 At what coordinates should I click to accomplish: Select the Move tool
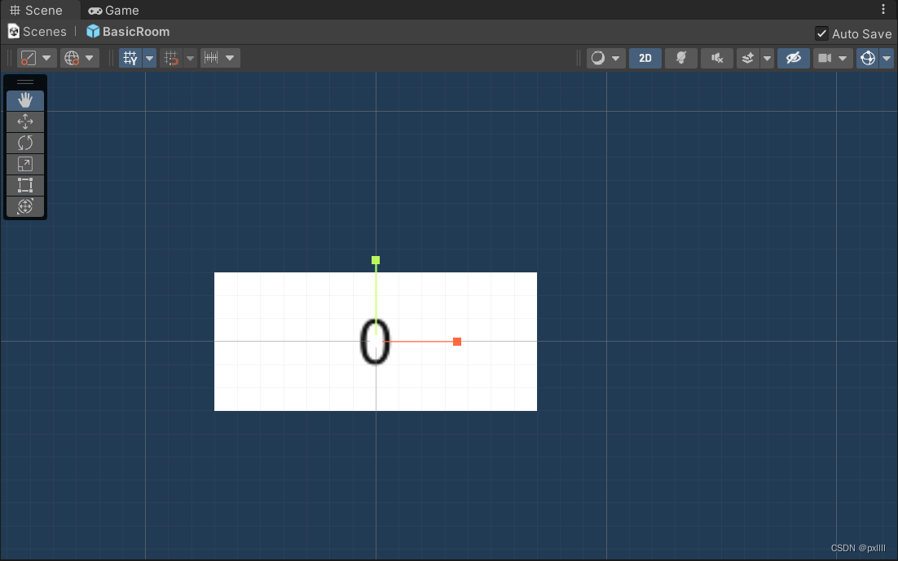point(25,121)
